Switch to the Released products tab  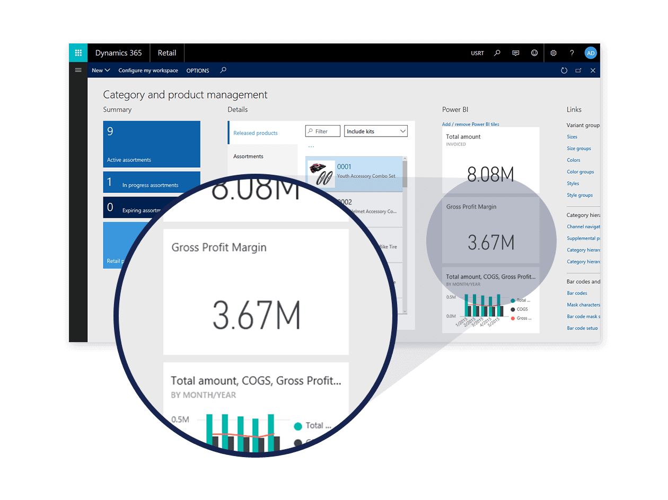[x=256, y=133]
